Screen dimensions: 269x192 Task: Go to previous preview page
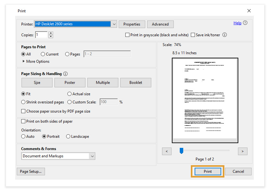coord(167,151)
